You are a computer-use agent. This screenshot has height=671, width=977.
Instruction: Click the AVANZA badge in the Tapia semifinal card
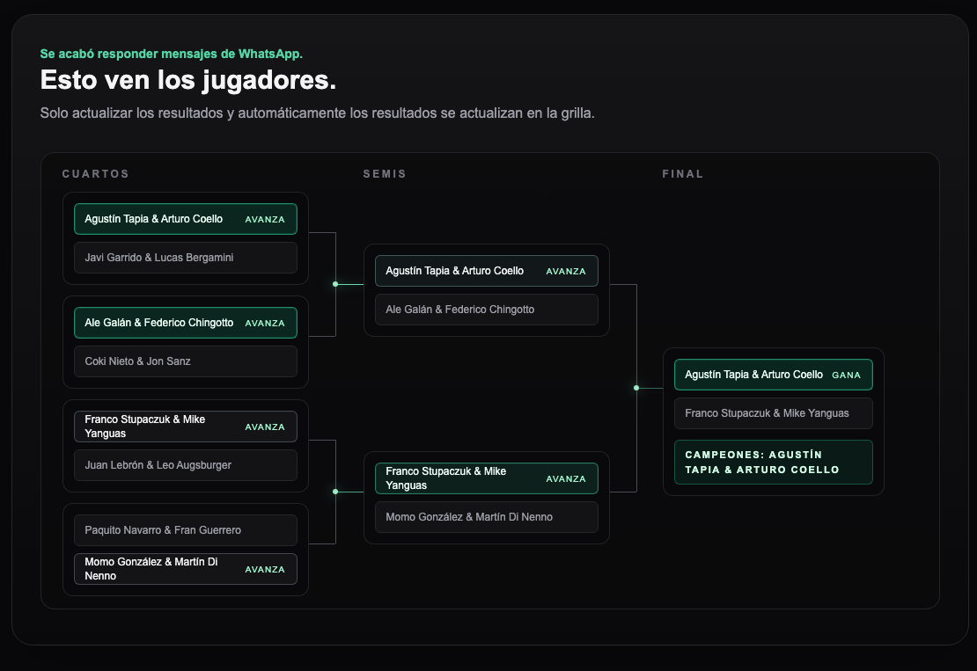(x=567, y=271)
